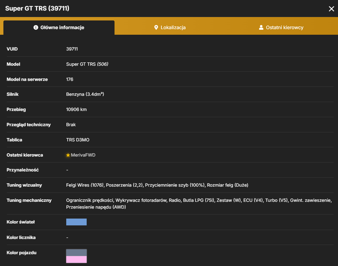
Task: Click the gold star next to MerivaFWD
Action: pos(68,155)
